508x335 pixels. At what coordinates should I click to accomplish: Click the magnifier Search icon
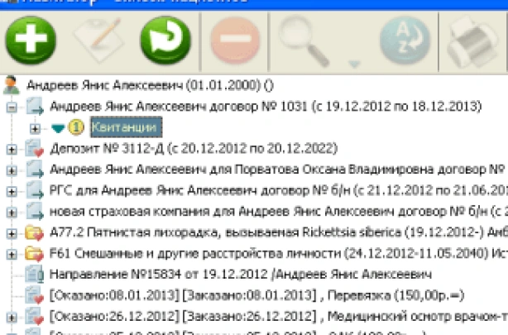(299, 36)
